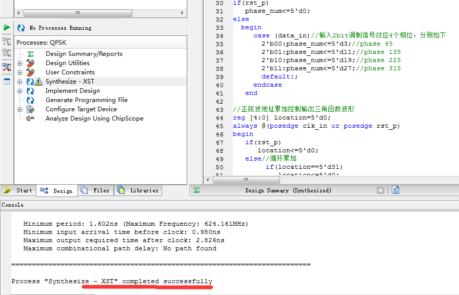The image size is (459, 295).
Task: Click left arrow of hierarchy panel scrollbar
Action: point(18,13)
